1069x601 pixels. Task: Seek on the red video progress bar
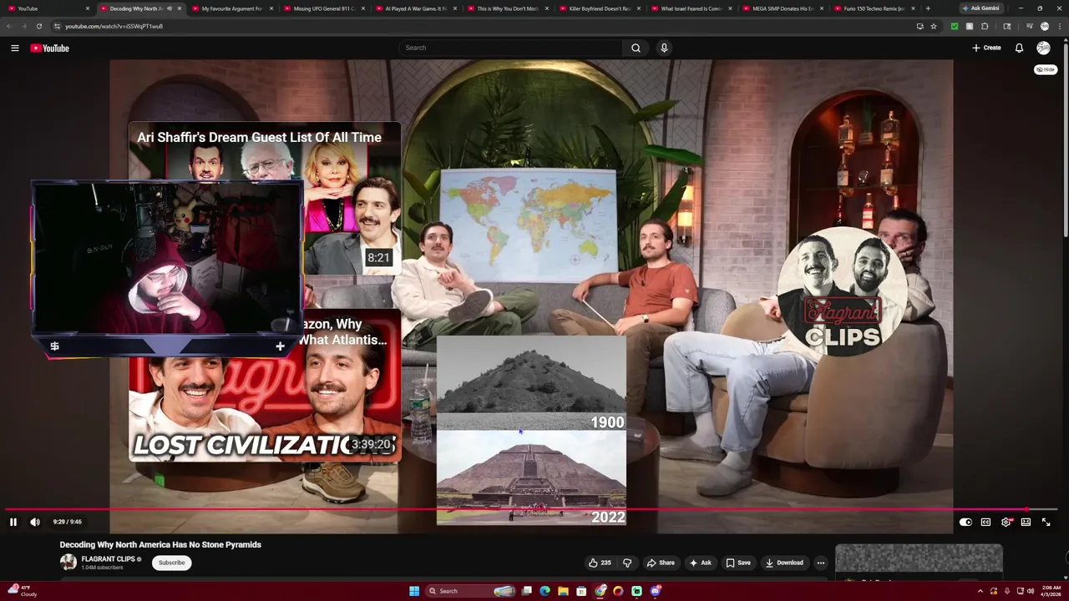(x=531, y=509)
